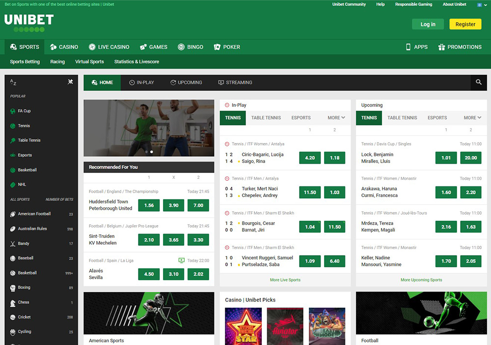The height and width of the screenshot is (345, 491).
Task: Click the Chess knight icon
Action: click(13, 303)
